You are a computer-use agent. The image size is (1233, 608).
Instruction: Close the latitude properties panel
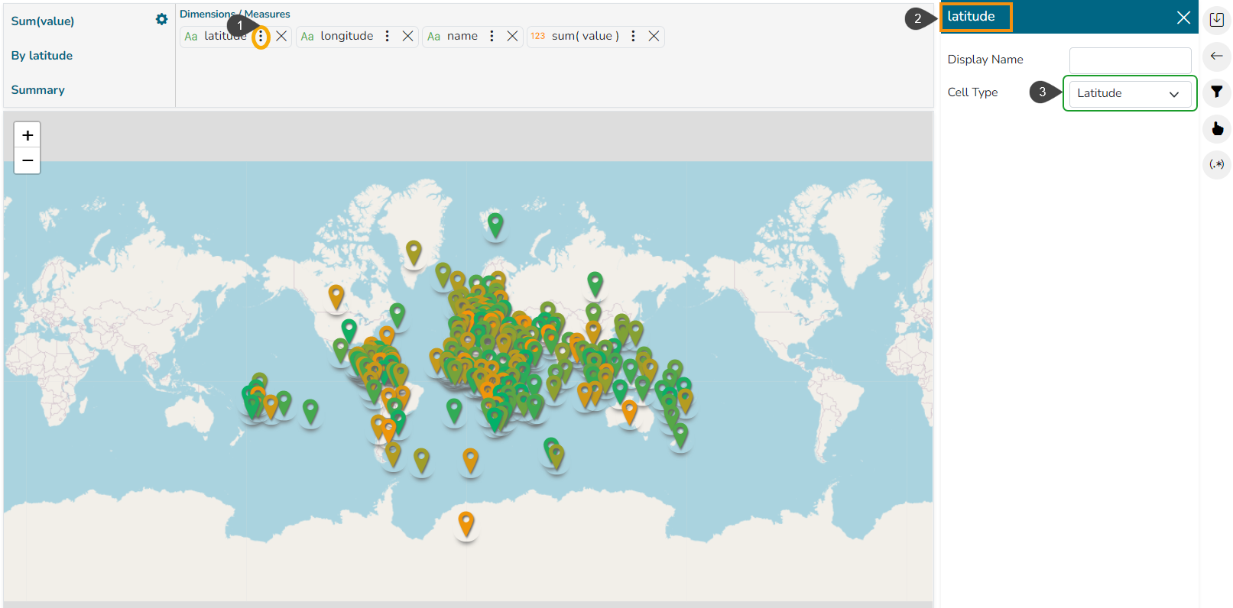pos(1183,18)
